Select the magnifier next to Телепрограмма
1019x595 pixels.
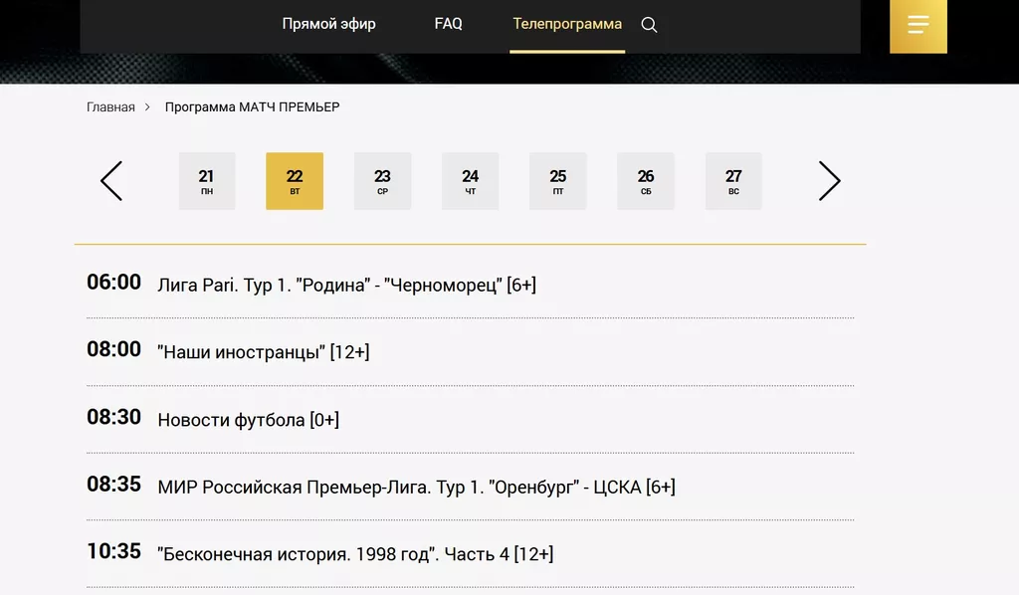pyautogui.click(x=649, y=23)
